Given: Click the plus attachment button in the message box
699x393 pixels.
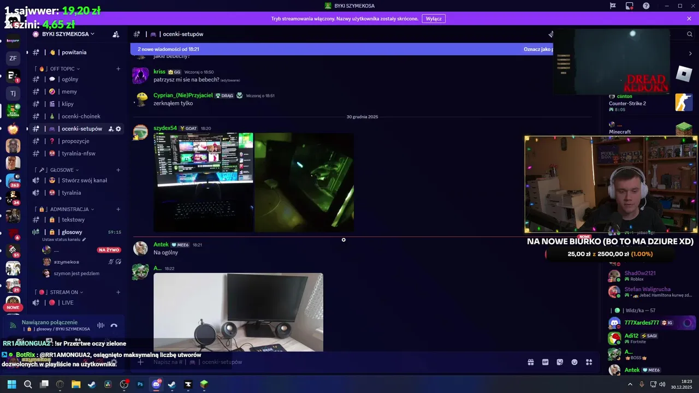Looking at the screenshot, I should pos(140,362).
